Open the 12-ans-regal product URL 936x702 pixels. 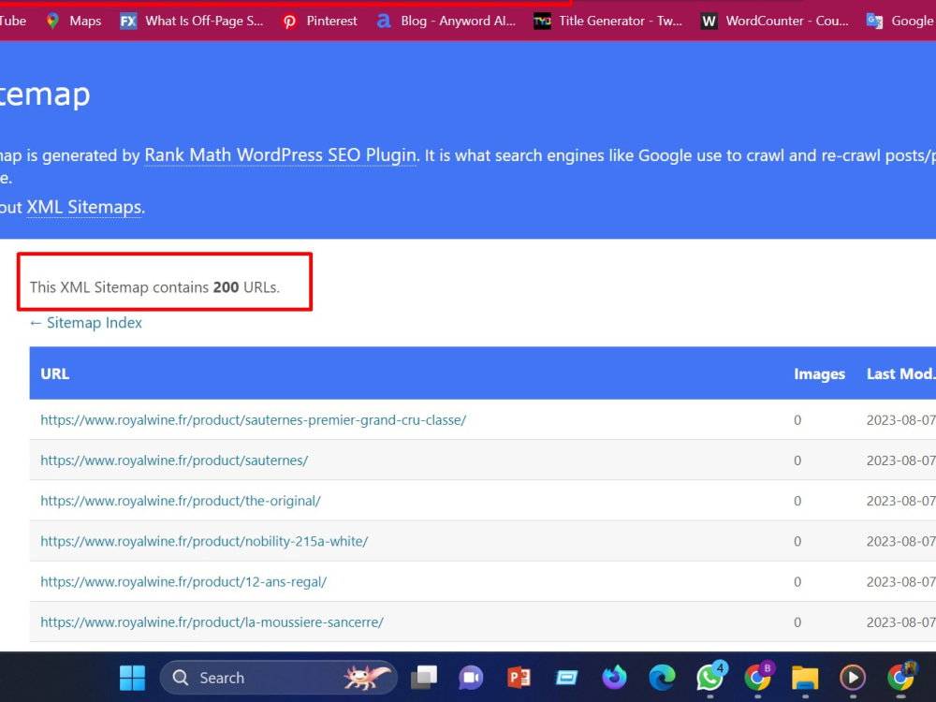183,582
